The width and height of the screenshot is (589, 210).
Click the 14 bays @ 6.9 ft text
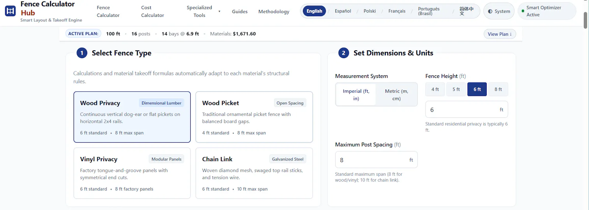click(x=180, y=34)
